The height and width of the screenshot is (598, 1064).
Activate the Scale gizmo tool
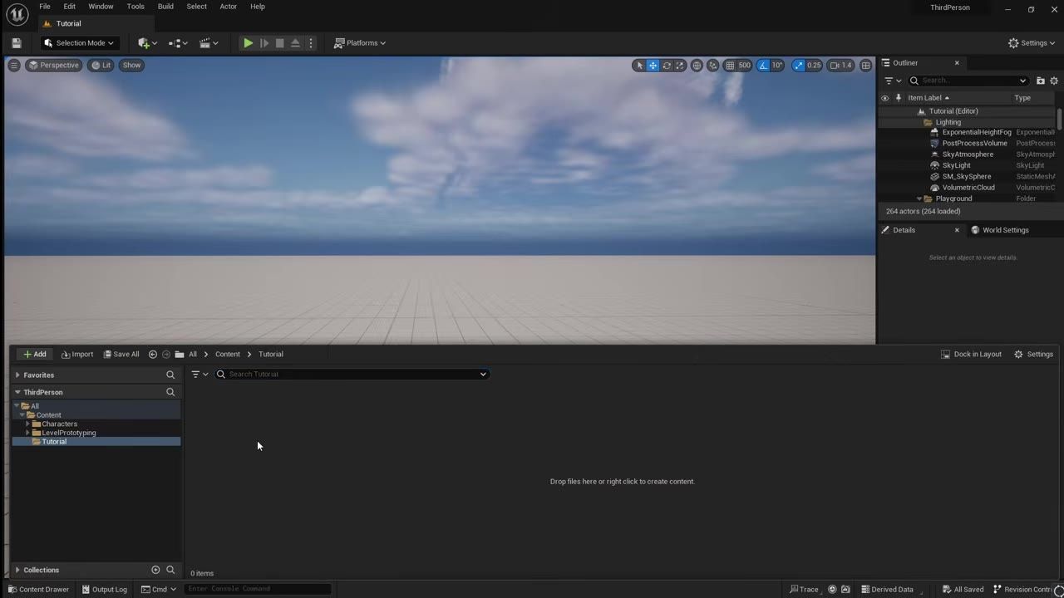[x=680, y=66]
